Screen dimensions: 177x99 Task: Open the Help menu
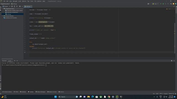(44, 1)
